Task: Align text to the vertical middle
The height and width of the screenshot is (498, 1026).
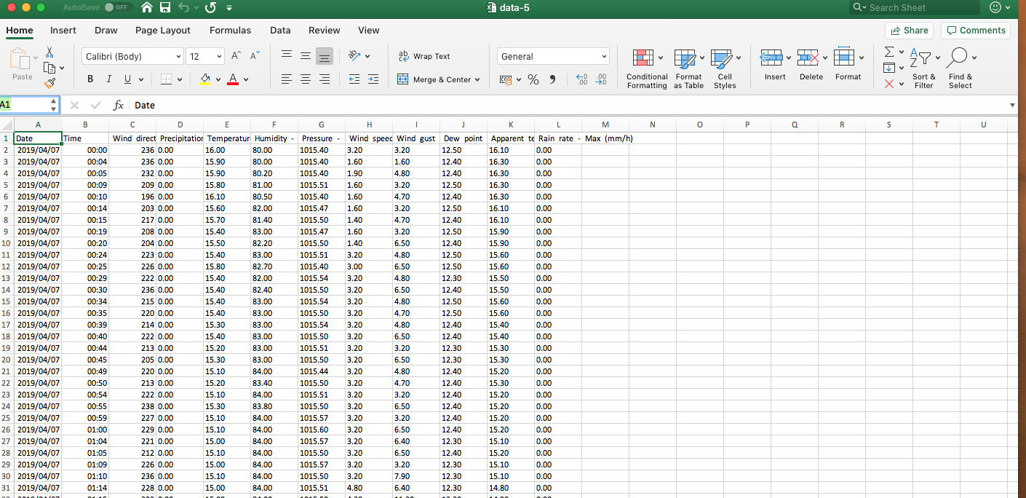Action: pos(306,56)
